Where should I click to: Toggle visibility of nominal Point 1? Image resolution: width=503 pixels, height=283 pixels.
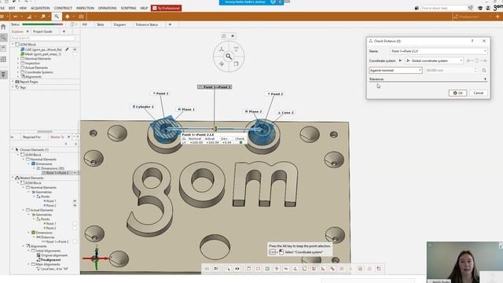point(75,201)
